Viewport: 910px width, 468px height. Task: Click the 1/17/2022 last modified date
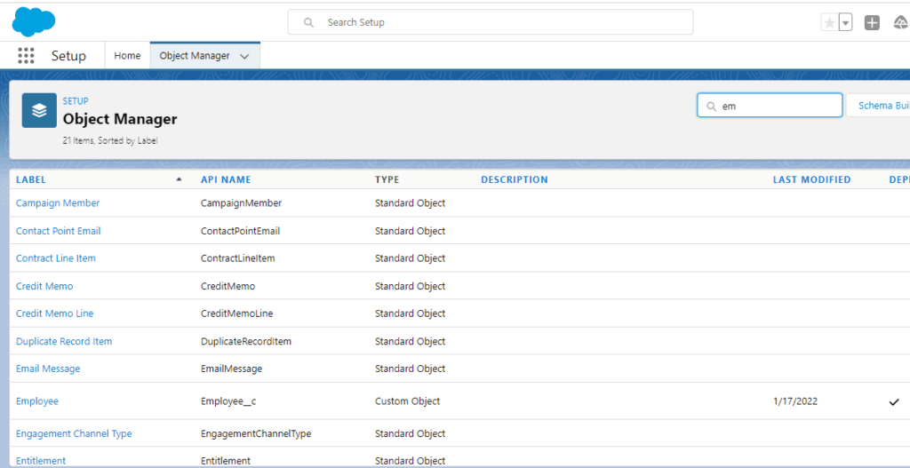pyautogui.click(x=795, y=401)
